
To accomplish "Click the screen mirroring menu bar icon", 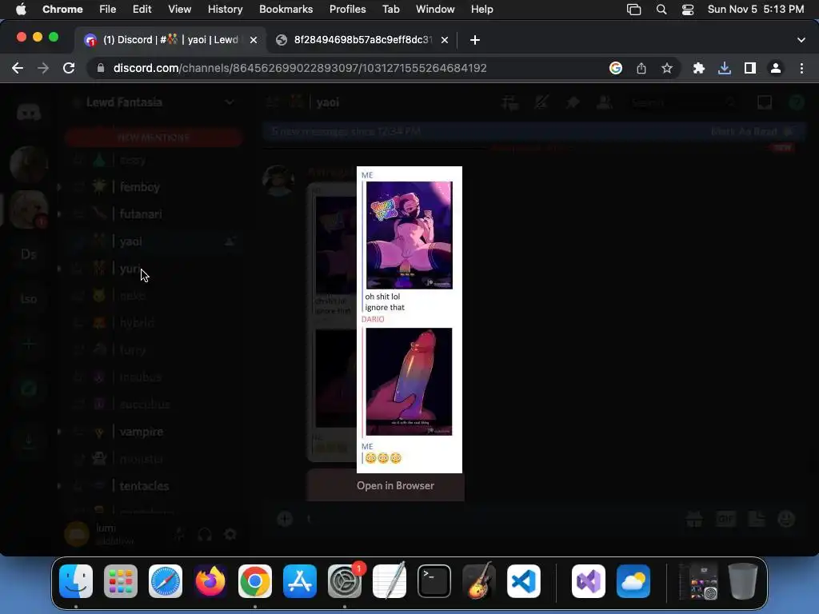I will pos(633,10).
